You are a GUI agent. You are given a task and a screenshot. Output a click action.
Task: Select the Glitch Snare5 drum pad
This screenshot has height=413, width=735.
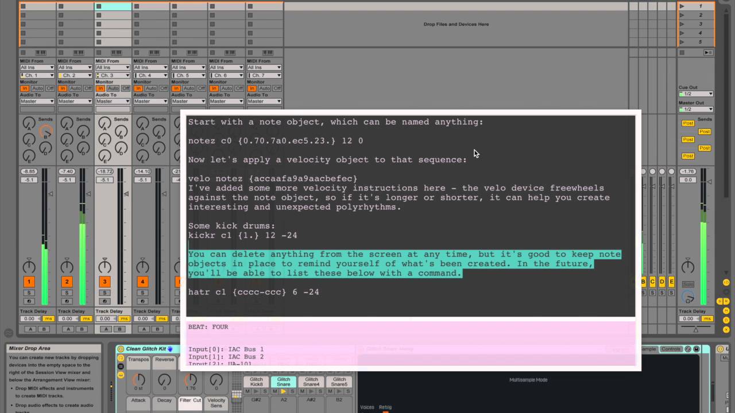click(339, 382)
